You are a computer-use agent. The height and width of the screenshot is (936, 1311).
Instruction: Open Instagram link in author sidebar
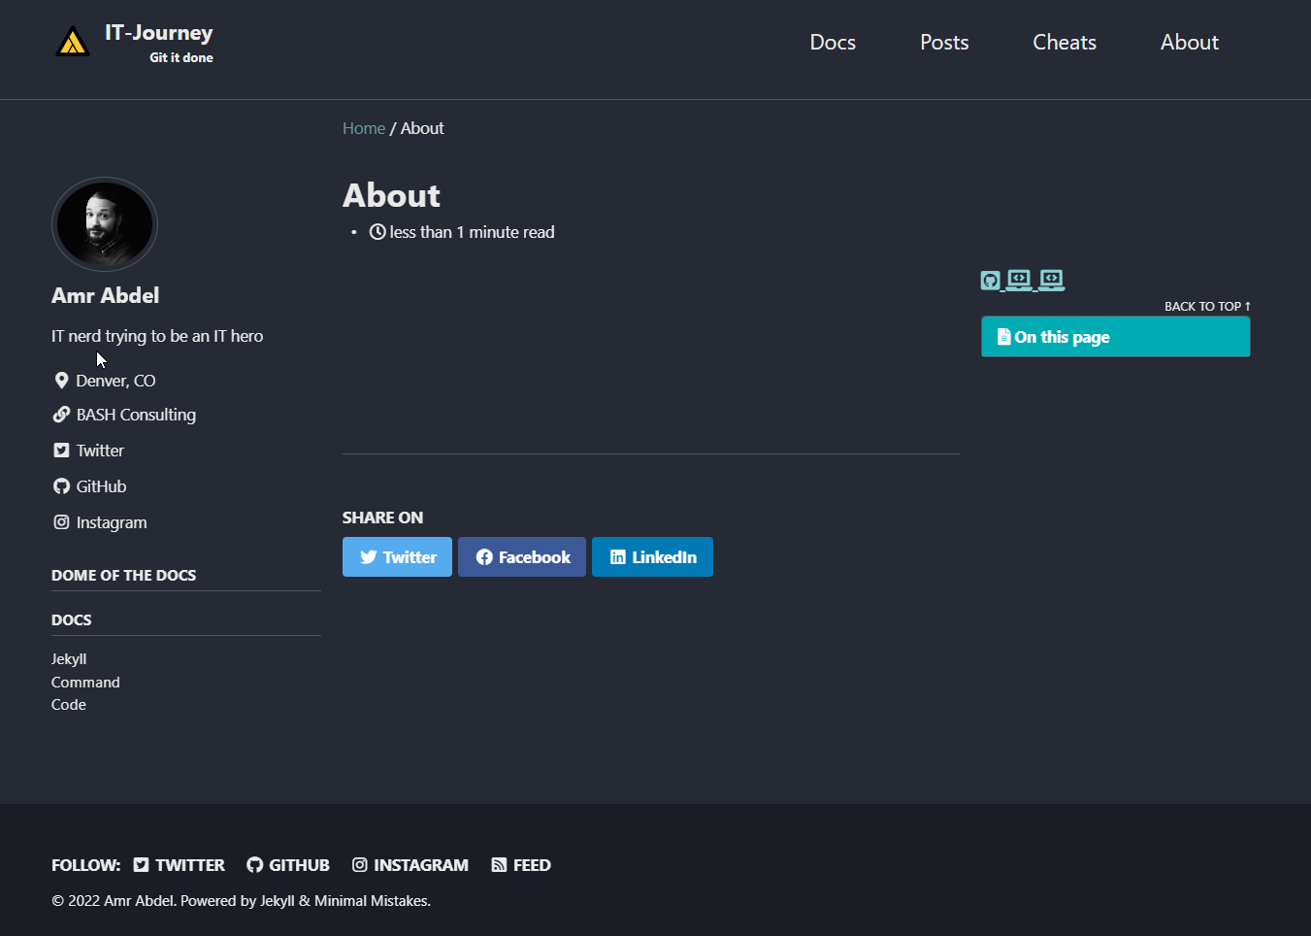[111, 522]
